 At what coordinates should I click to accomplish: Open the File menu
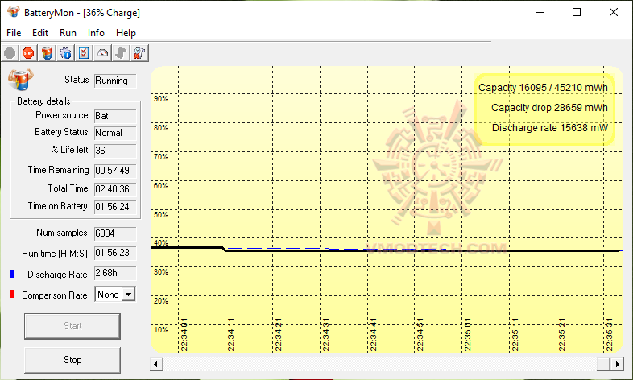(x=14, y=33)
